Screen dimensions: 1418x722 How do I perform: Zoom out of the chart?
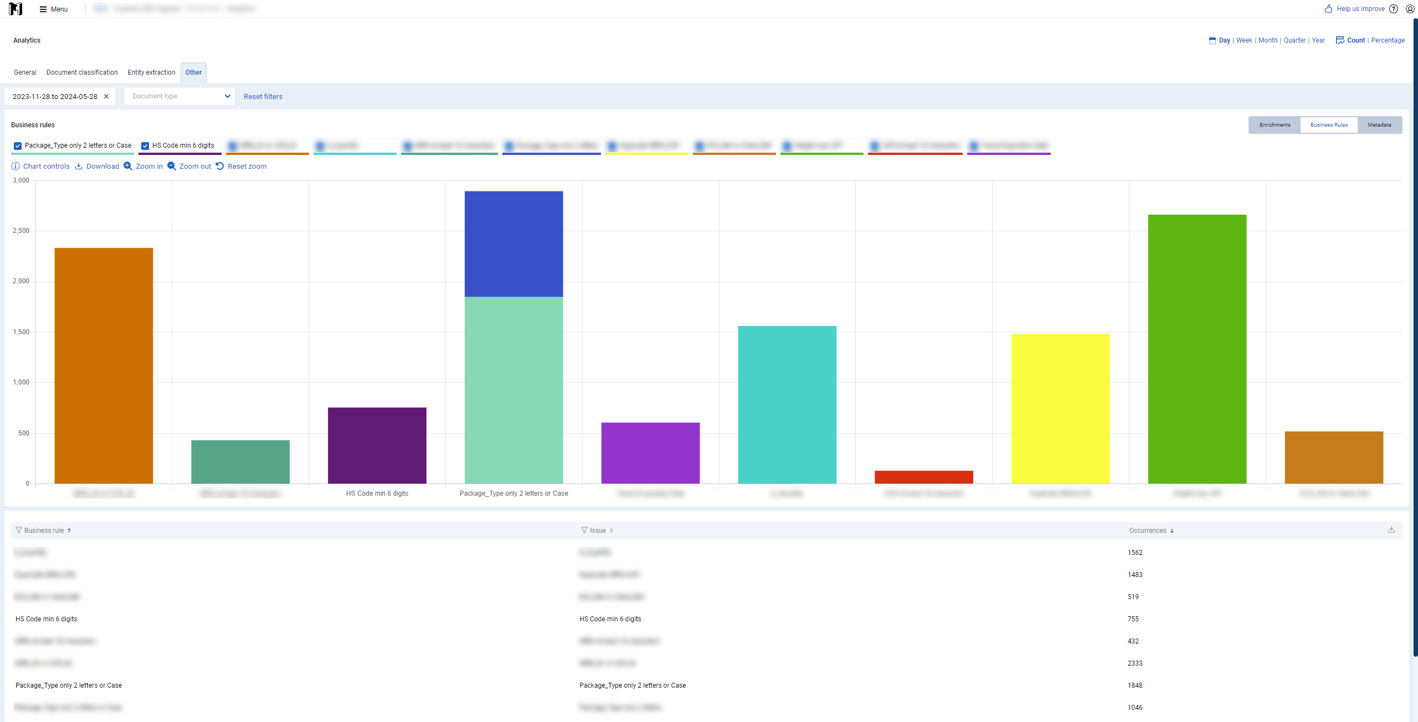click(x=189, y=166)
